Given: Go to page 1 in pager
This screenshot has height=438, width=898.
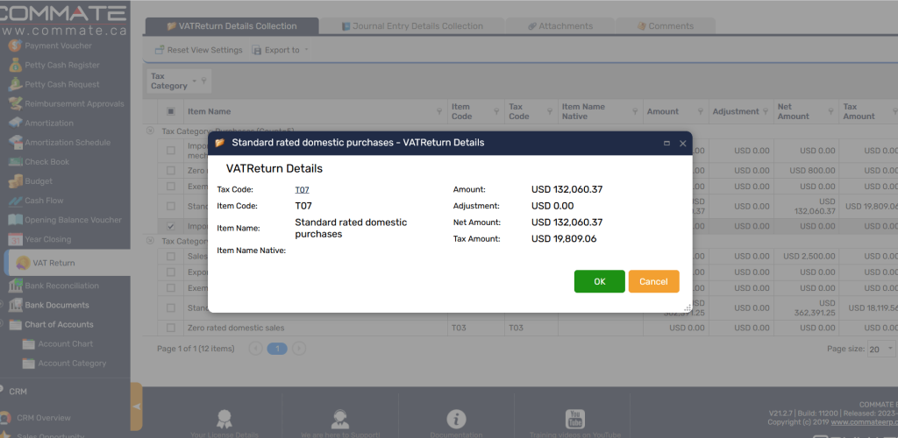Looking at the screenshot, I should pos(277,349).
